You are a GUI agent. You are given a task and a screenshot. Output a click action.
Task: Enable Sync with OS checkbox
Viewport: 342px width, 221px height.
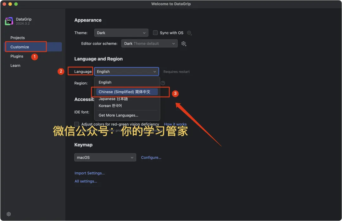pos(155,33)
